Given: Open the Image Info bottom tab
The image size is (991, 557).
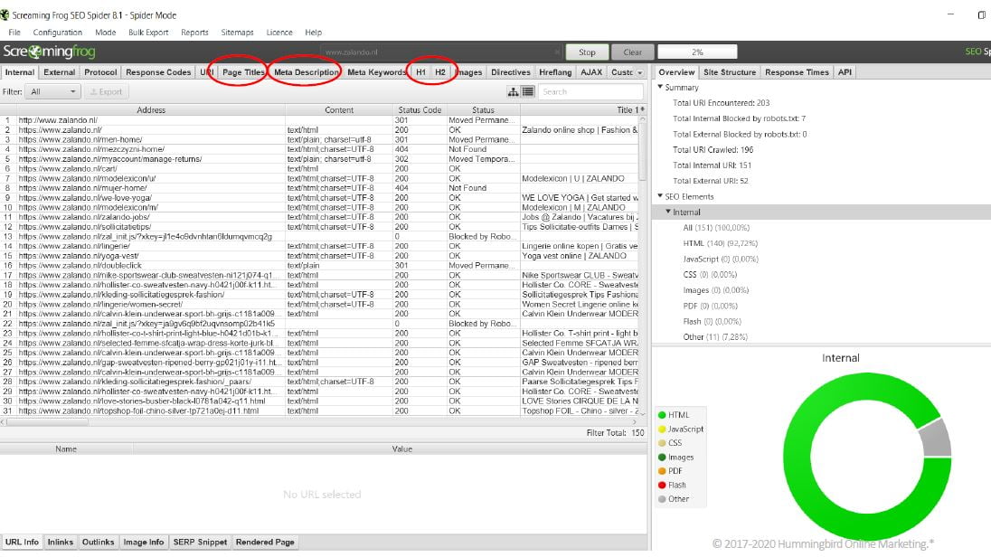Looking at the screenshot, I should [144, 542].
